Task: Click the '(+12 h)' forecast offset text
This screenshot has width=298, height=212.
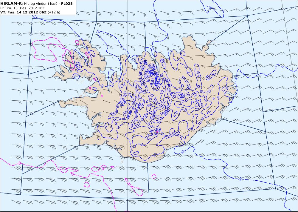Action: pos(54,12)
